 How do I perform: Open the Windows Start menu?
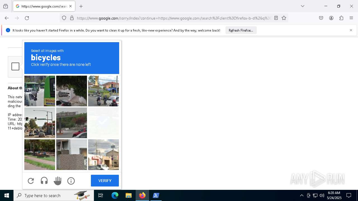7,195
